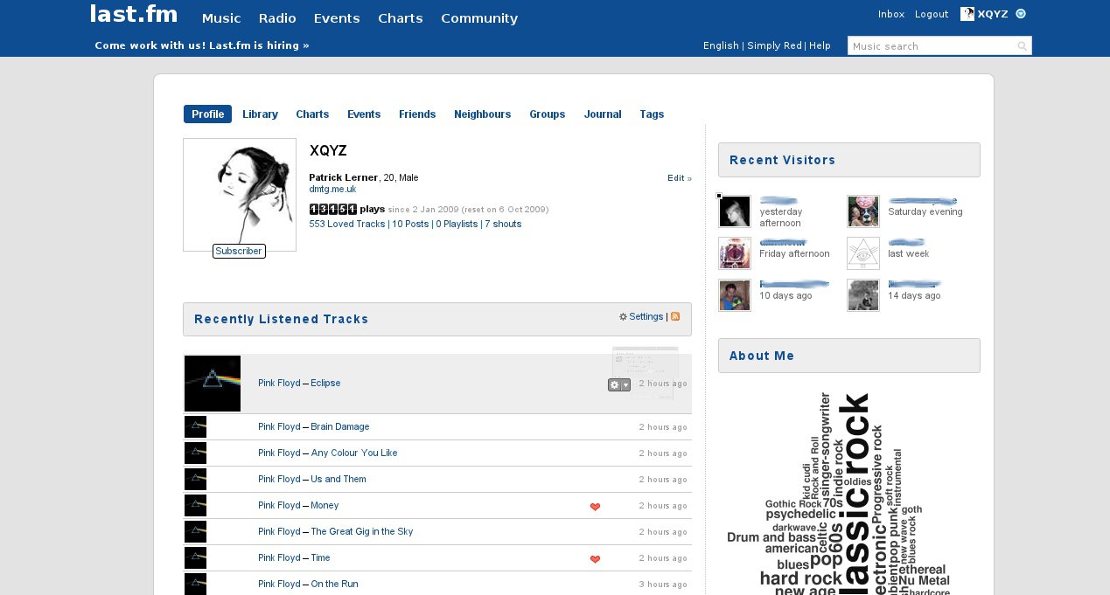
Task: Switch to the Tags tab
Action: point(652,114)
